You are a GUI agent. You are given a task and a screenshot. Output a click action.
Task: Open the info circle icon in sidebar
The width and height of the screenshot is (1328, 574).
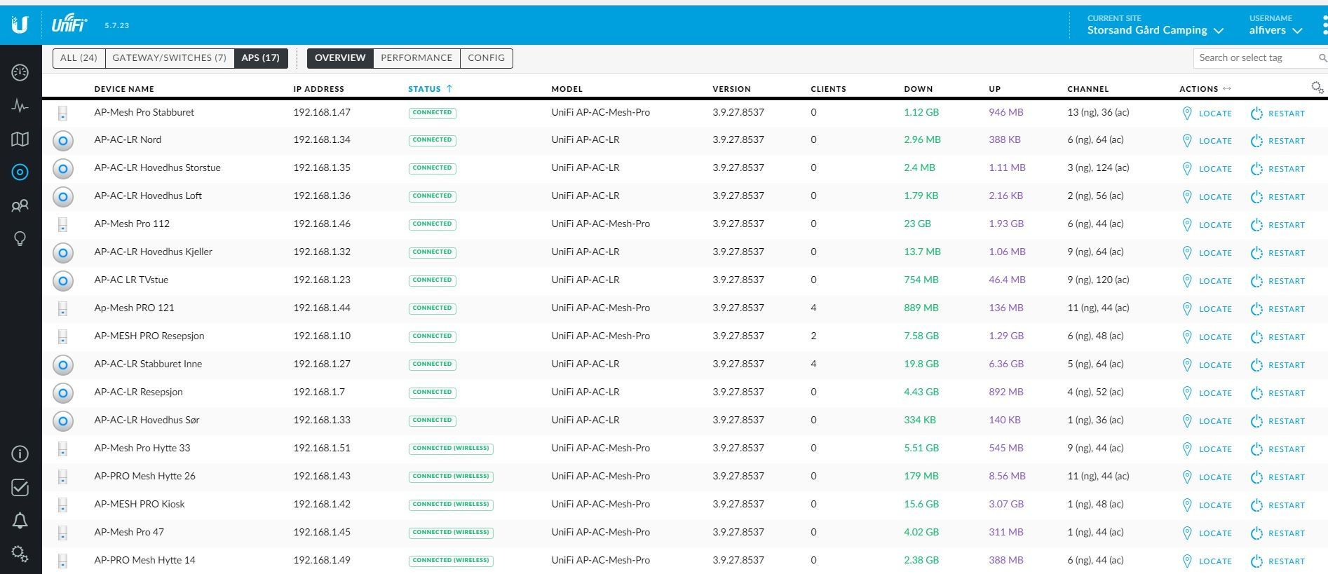[x=20, y=454]
